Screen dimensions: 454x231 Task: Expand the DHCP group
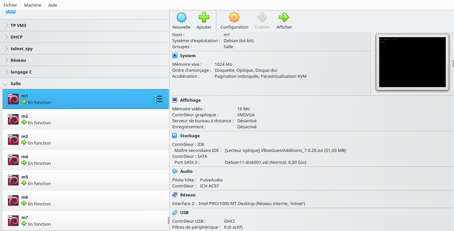6,37
